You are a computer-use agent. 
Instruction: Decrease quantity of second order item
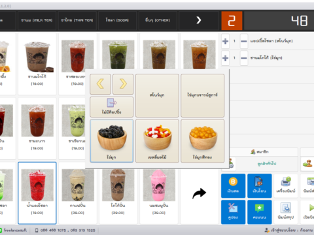[x=244, y=58]
